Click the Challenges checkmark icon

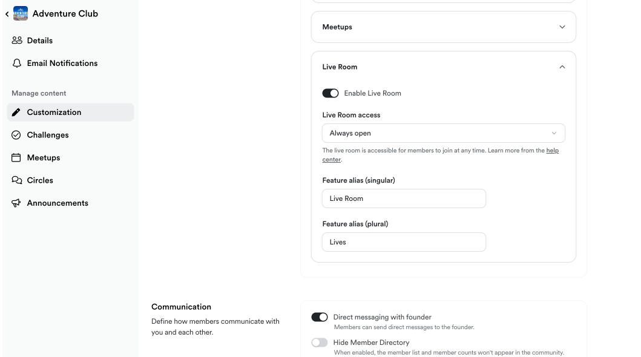point(16,135)
